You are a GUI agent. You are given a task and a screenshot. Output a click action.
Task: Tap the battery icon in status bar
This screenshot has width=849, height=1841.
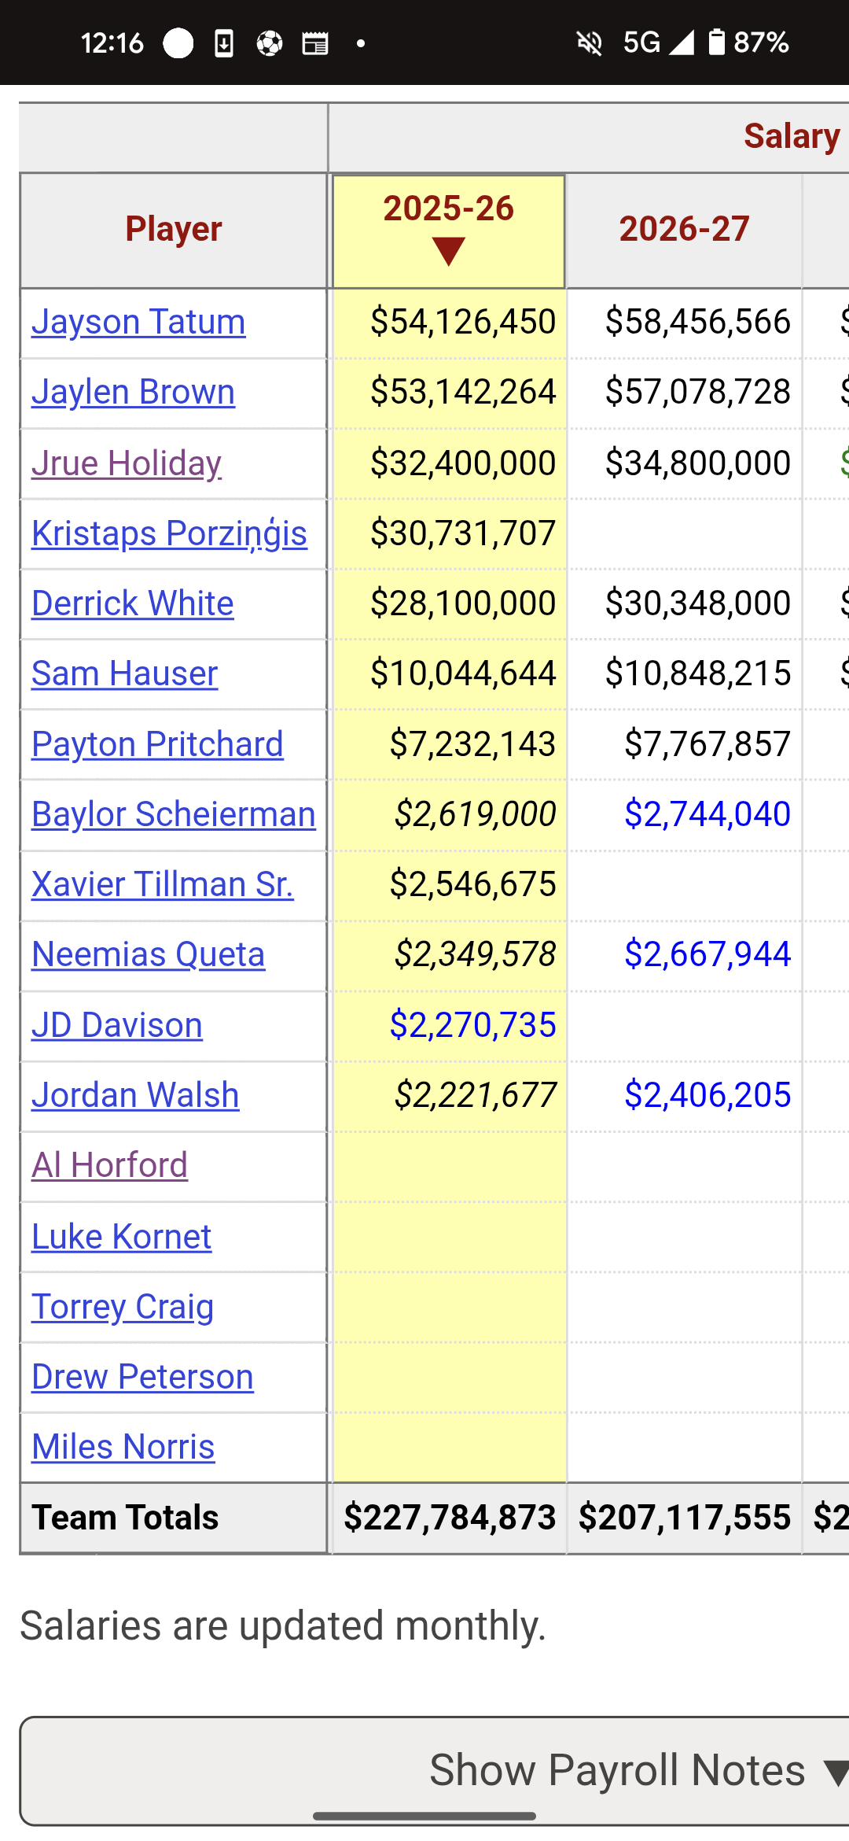(716, 42)
